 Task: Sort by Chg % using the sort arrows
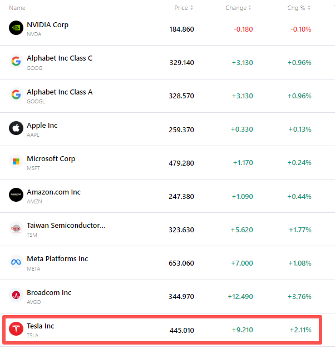pyautogui.click(x=309, y=8)
